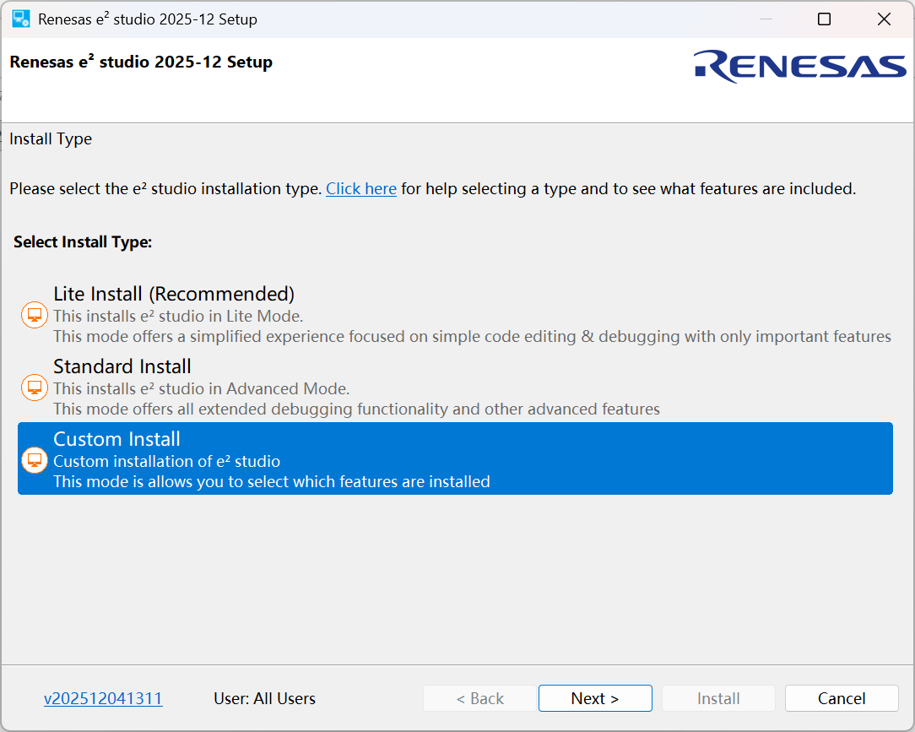Open the 'Click here' help link
The image size is (915, 732).
click(361, 188)
